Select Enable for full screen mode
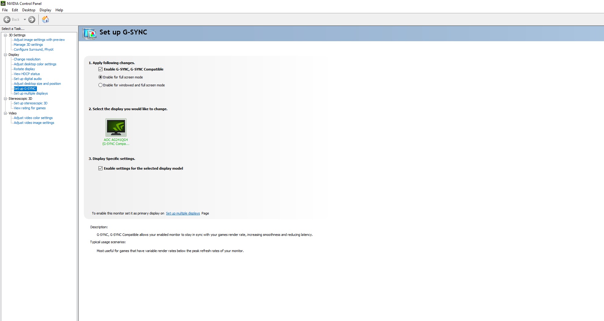The width and height of the screenshot is (604, 321). point(100,77)
